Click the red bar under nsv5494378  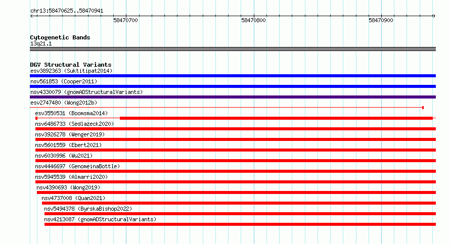click(240, 214)
